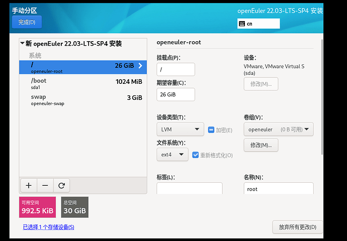The width and height of the screenshot is (347, 241).
Task: Click the reload storage configuration icon
Action: pos(61,185)
